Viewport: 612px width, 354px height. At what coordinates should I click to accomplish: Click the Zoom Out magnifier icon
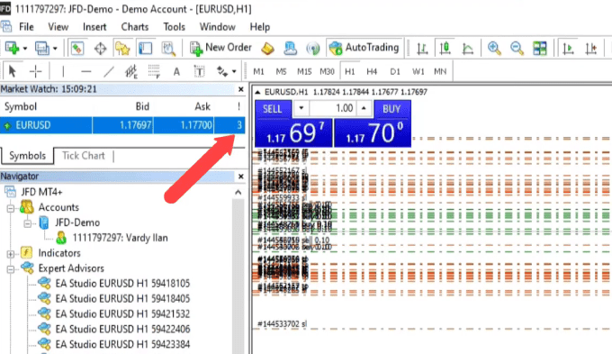click(x=517, y=49)
